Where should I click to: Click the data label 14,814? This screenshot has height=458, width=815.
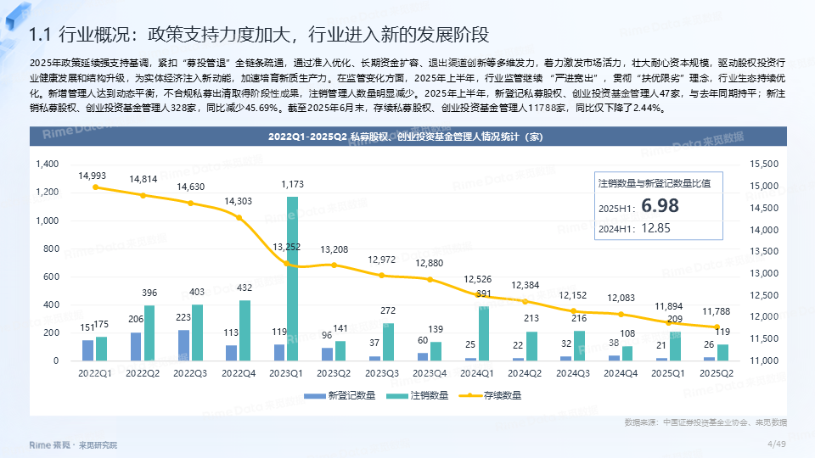143,179
